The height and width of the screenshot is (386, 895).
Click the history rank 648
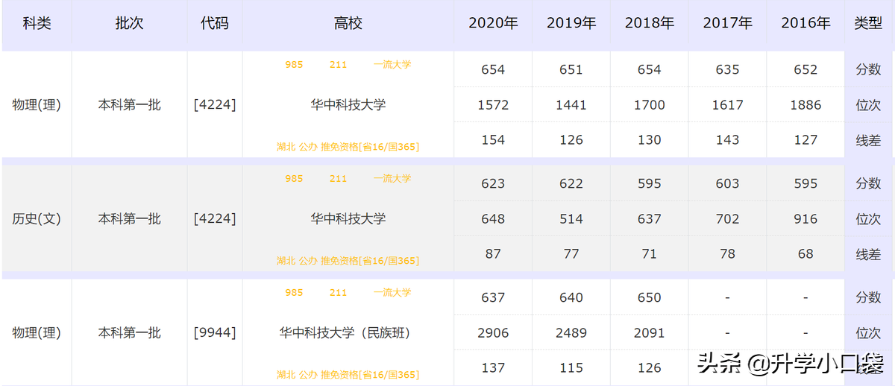pyautogui.click(x=493, y=219)
